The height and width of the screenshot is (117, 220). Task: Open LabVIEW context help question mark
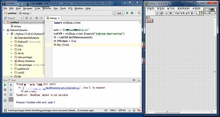pos(201,13)
